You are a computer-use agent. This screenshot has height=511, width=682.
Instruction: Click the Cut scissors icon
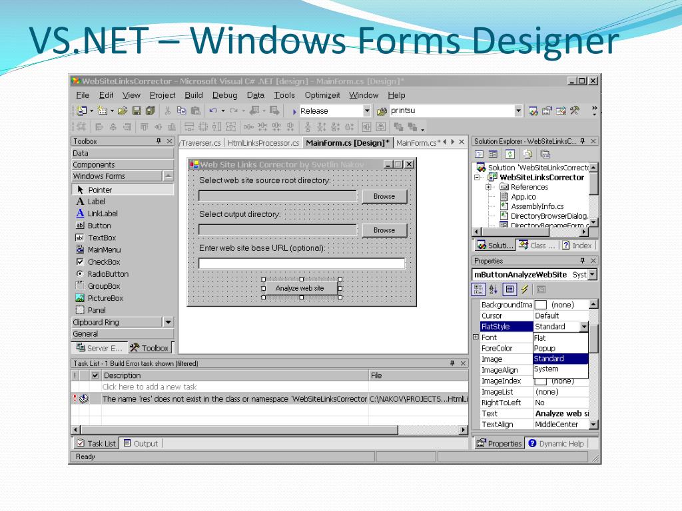[x=167, y=111]
